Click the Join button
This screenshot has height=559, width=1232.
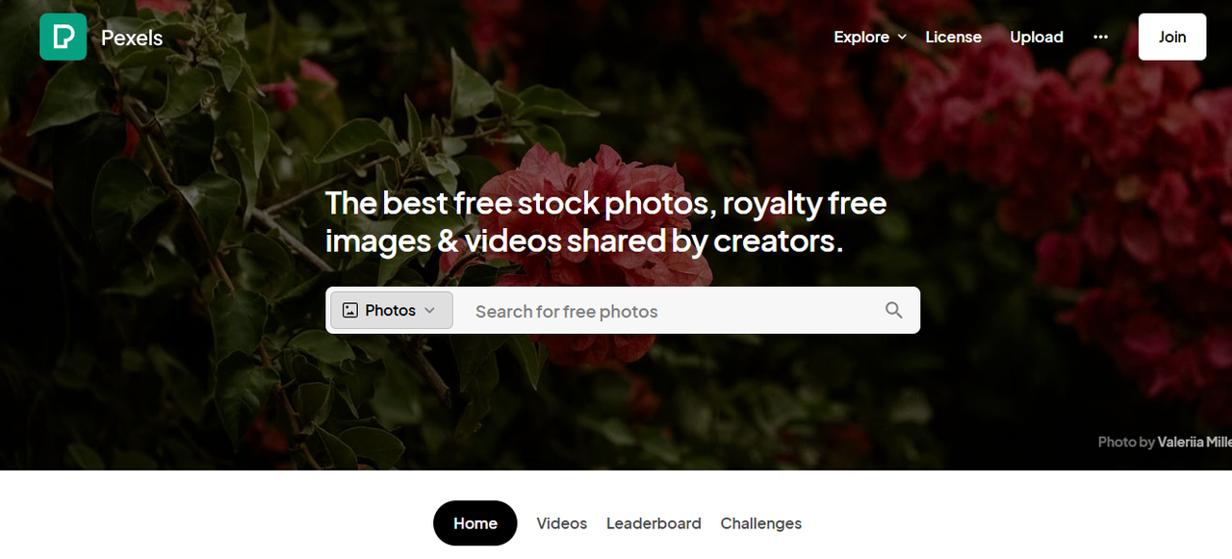1172,37
